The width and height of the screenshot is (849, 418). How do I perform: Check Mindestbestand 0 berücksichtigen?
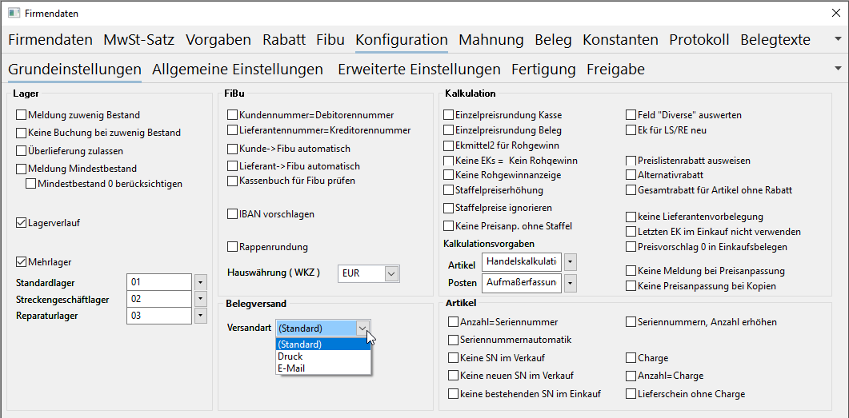pyautogui.click(x=31, y=184)
